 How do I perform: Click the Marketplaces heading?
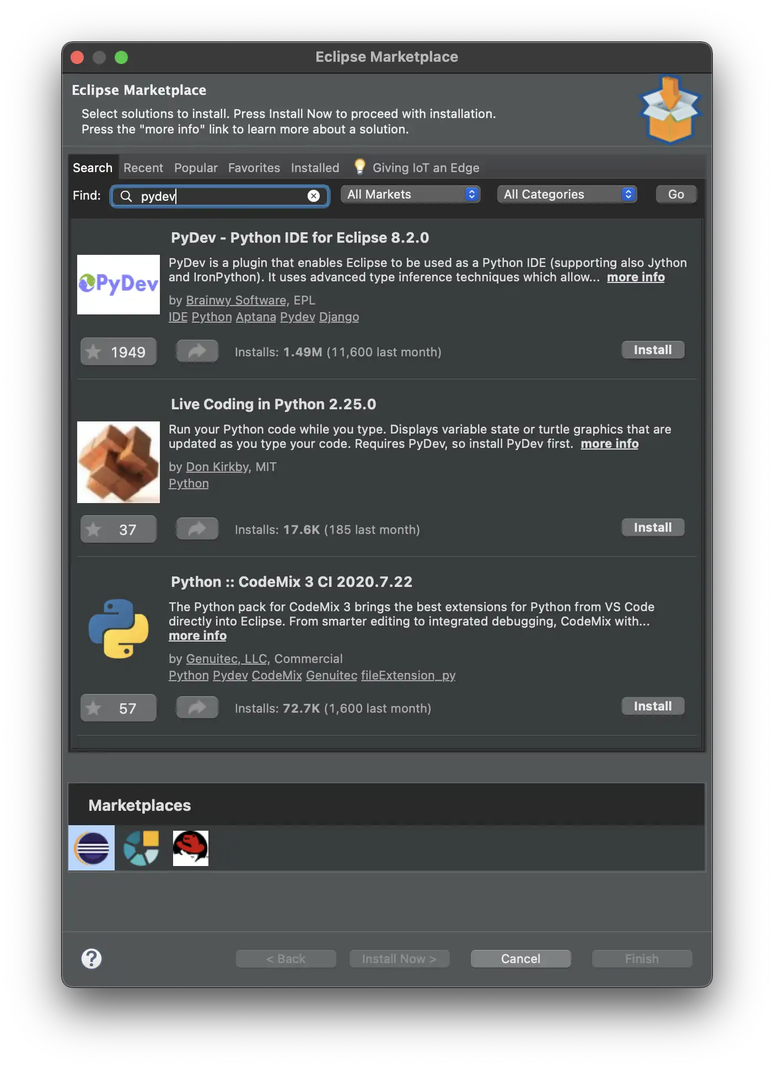point(139,805)
